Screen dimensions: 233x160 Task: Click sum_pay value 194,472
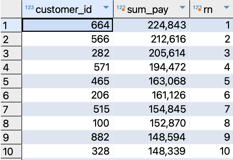coord(167,67)
